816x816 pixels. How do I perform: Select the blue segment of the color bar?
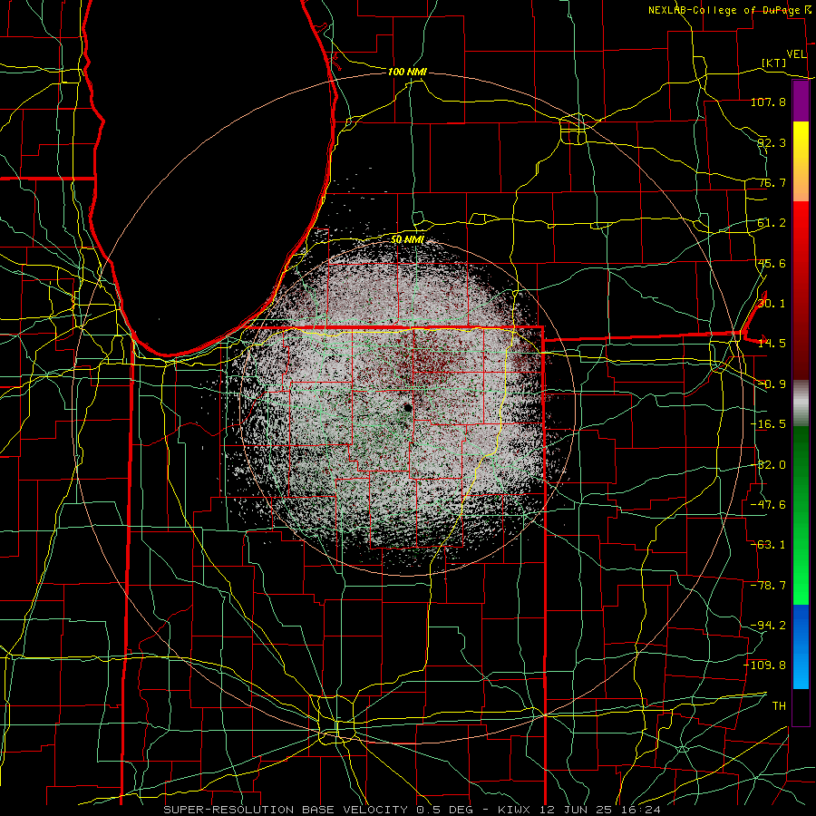tap(801, 646)
